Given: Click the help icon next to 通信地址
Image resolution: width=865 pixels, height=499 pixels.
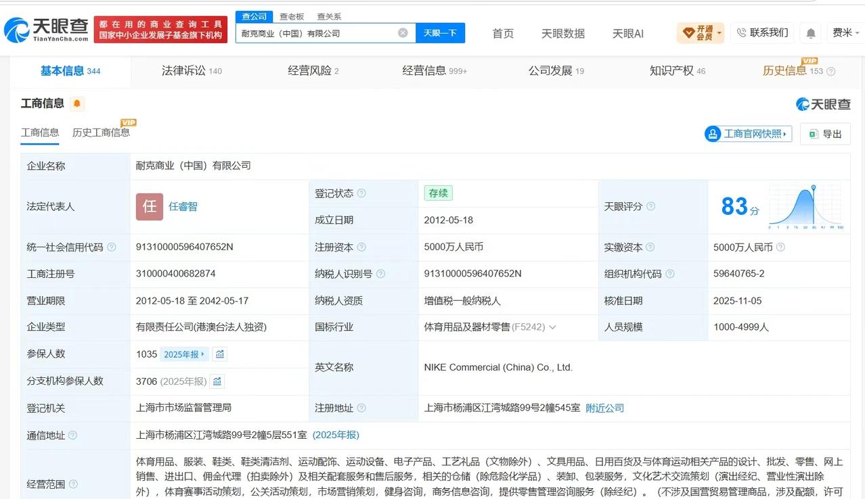Looking at the screenshot, I should [x=72, y=435].
